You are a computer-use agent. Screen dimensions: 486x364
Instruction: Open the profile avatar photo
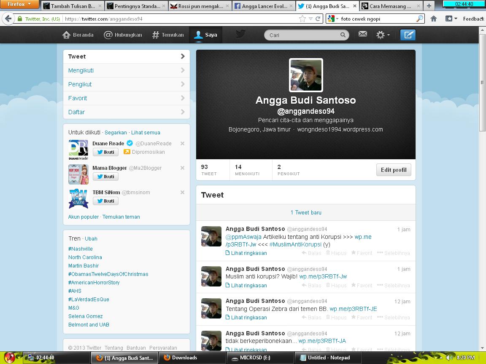(305, 75)
